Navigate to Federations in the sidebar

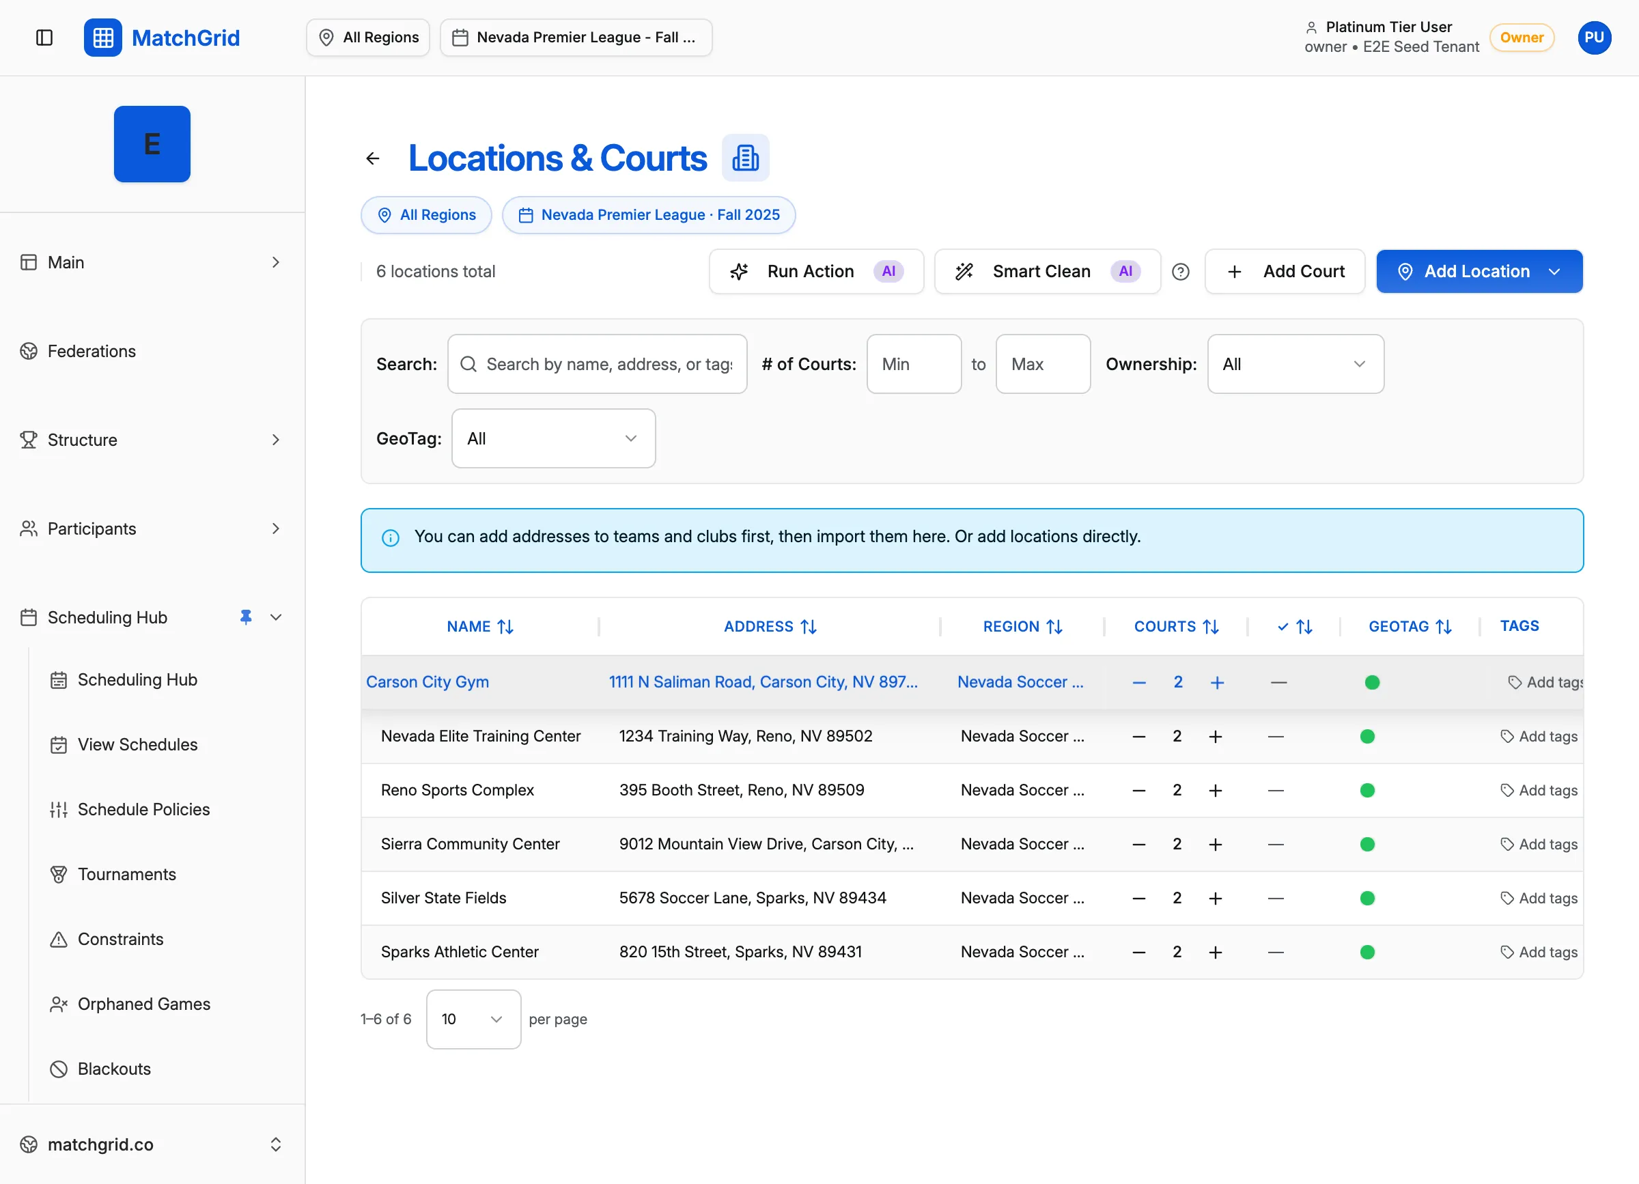click(x=92, y=351)
